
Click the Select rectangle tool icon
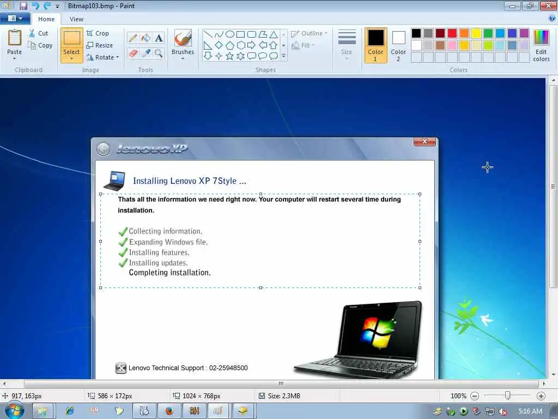point(71,38)
